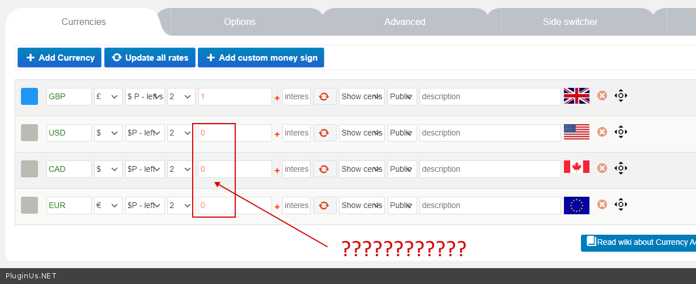Image resolution: width=696 pixels, height=284 pixels.
Task: Click the United Kingdom flag image
Action: [x=576, y=96]
